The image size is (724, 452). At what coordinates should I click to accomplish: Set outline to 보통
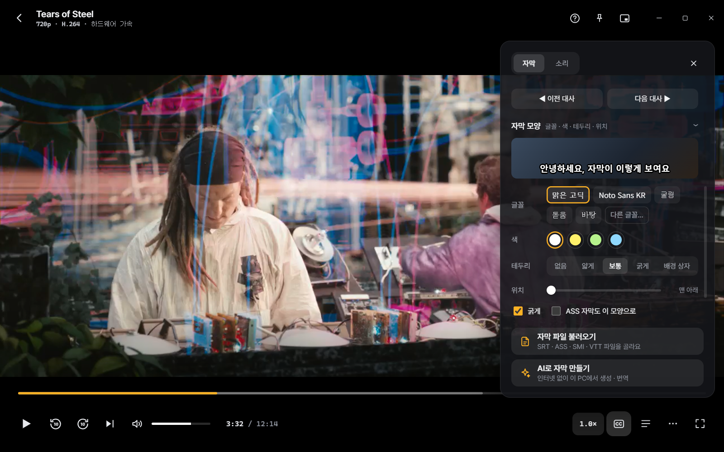pyautogui.click(x=615, y=266)
